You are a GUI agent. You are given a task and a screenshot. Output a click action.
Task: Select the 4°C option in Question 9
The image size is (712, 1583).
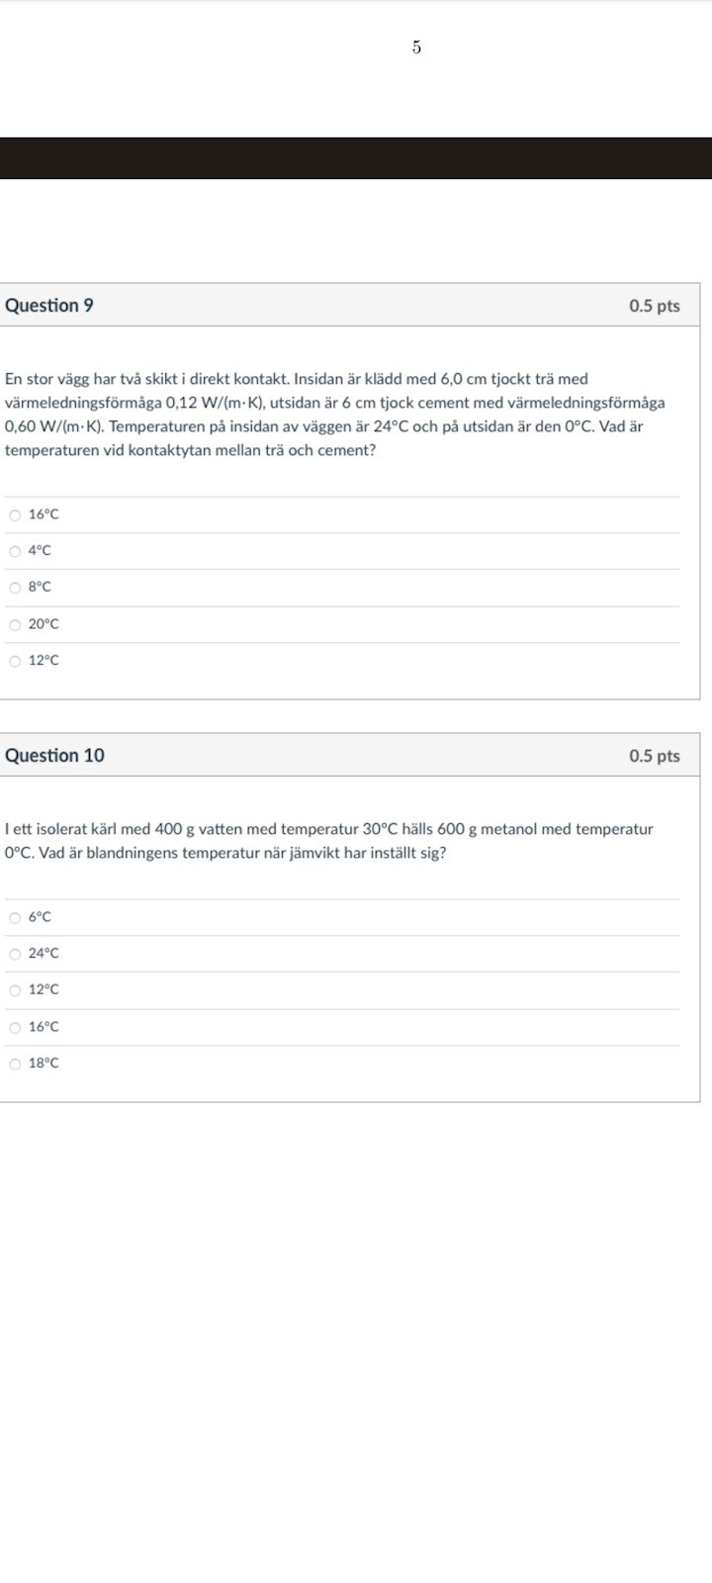point(15,551)
